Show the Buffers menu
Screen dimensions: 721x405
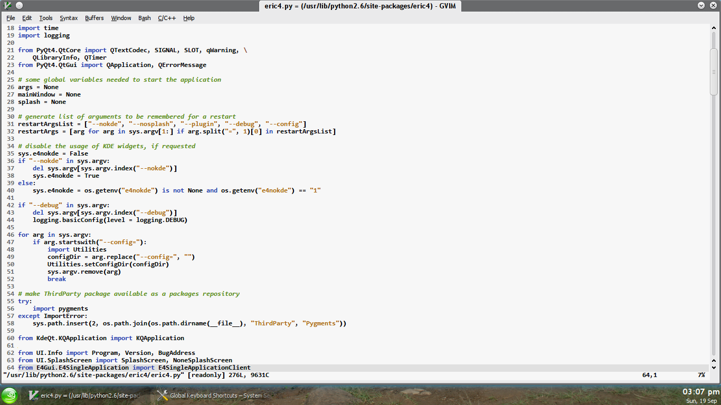click(x=94, y=18)
